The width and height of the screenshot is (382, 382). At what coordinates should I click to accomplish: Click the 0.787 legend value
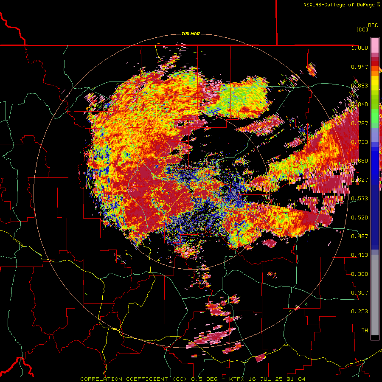360,123
